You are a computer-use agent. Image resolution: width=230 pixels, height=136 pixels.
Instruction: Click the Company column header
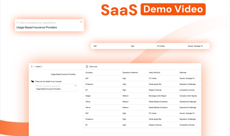click(89, 72)
